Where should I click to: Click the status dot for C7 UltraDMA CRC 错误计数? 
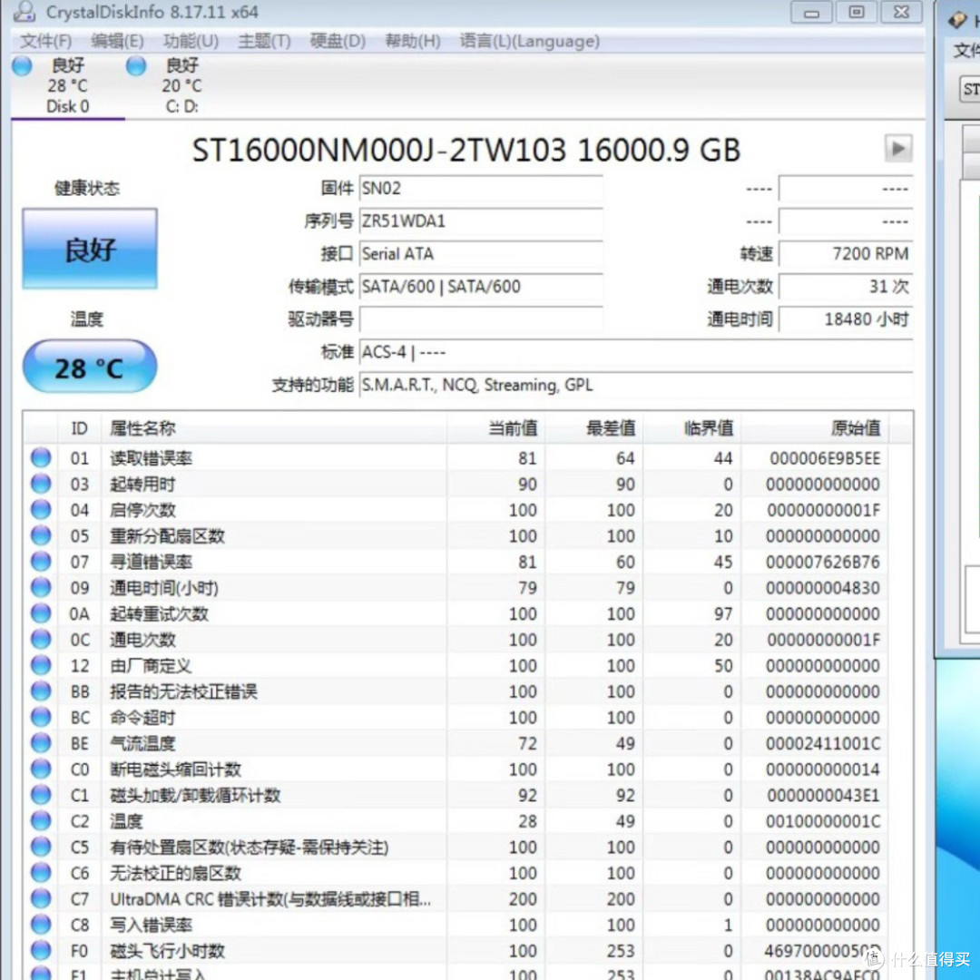point(40,898)
